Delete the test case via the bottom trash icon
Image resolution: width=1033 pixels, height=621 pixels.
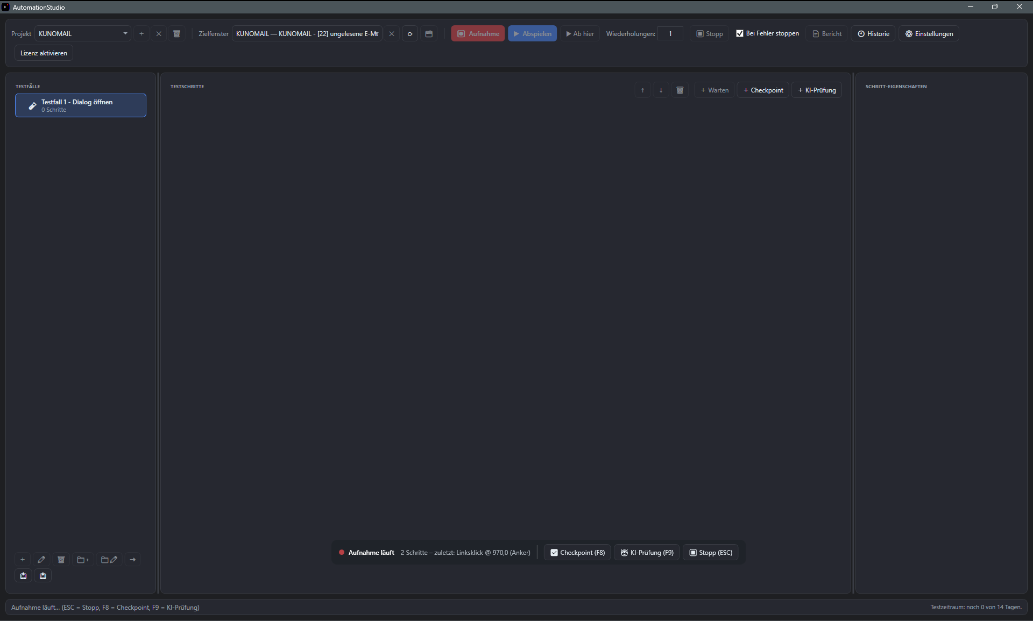tap(61, 560)
